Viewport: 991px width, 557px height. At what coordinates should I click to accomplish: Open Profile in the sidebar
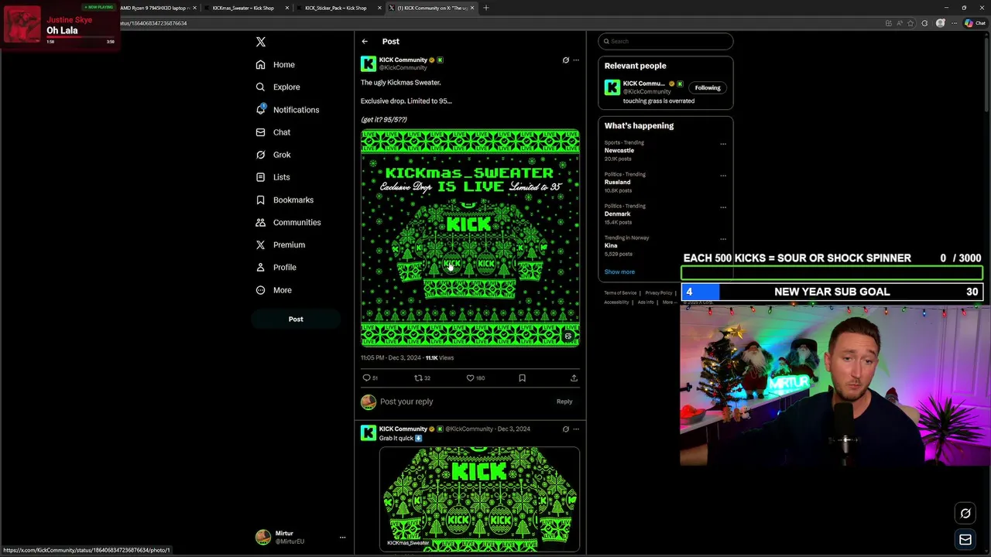[276, 267]
